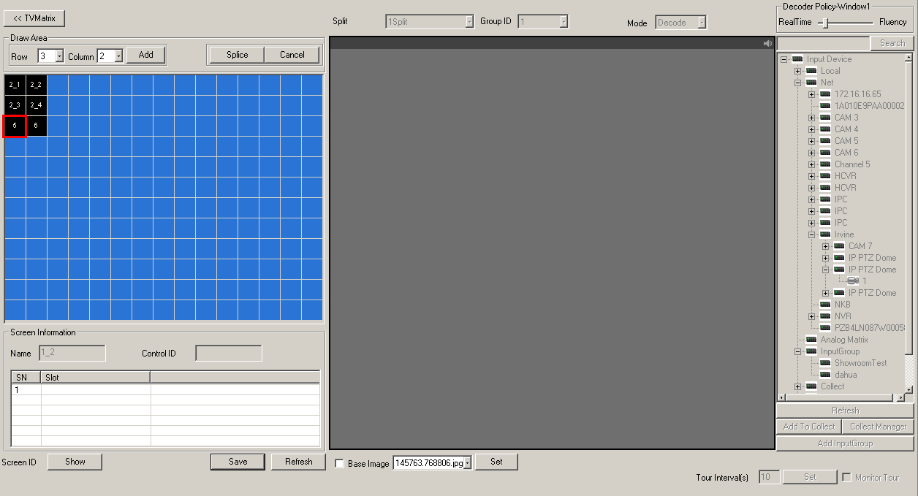This screenshot has width=918, height=496.
Task: Click the Splice button
Action: coord(235,54)
